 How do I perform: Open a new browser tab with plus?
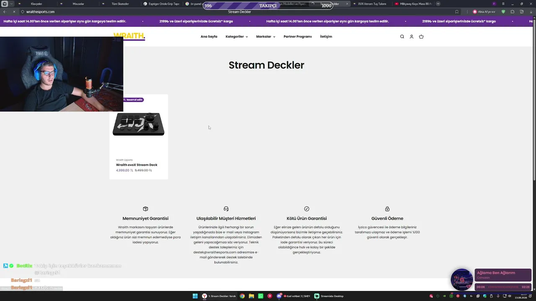438,4
